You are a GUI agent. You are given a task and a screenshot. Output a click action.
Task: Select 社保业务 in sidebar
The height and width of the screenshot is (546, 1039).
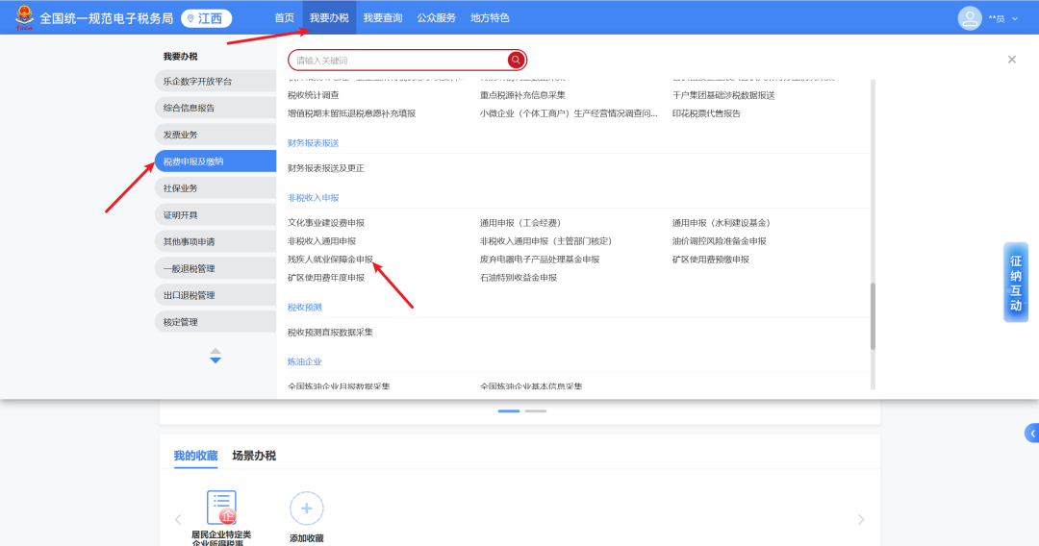coord(215,188)
